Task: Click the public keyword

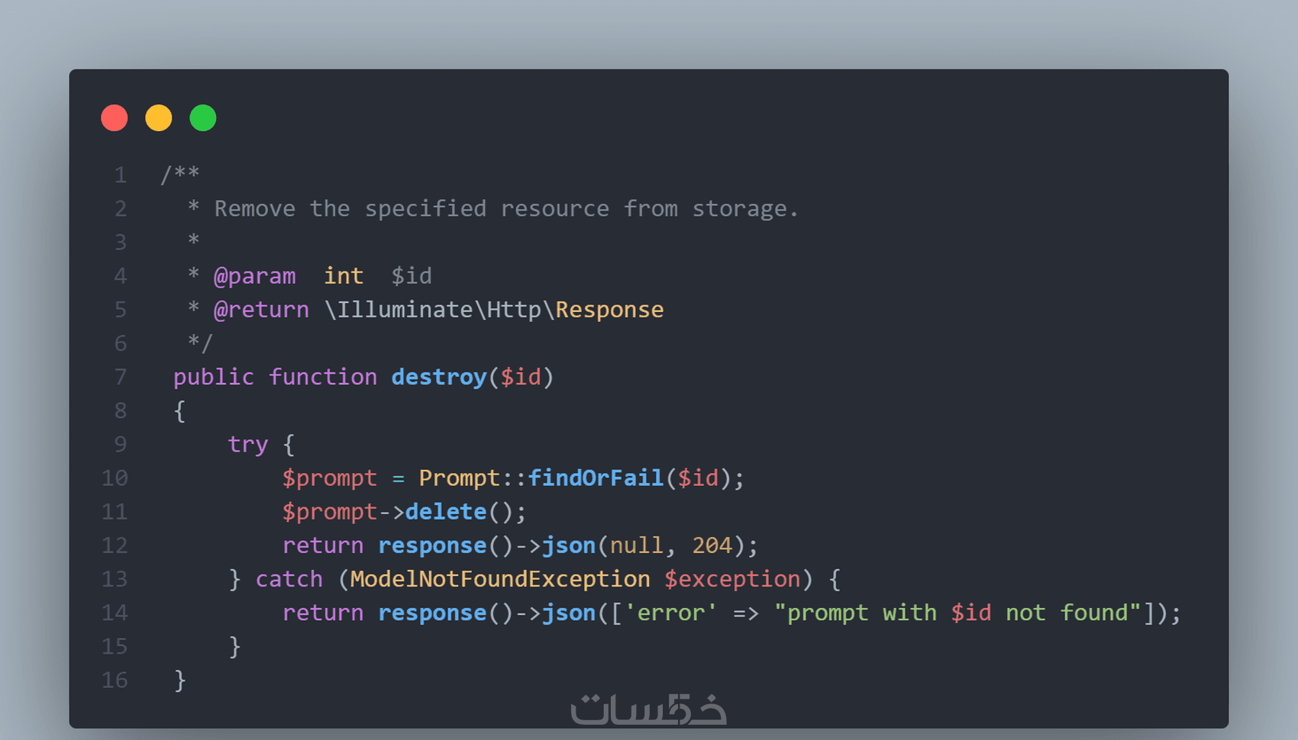Action: [214, 377]
